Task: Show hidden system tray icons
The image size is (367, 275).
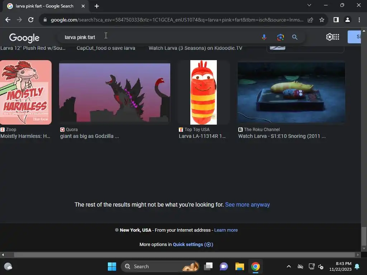Action: point(289,266)
